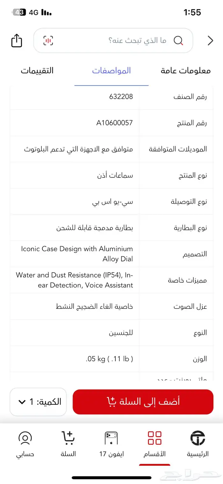
Task: Select the المواصفات tab
Action: (x=111, y=71)
